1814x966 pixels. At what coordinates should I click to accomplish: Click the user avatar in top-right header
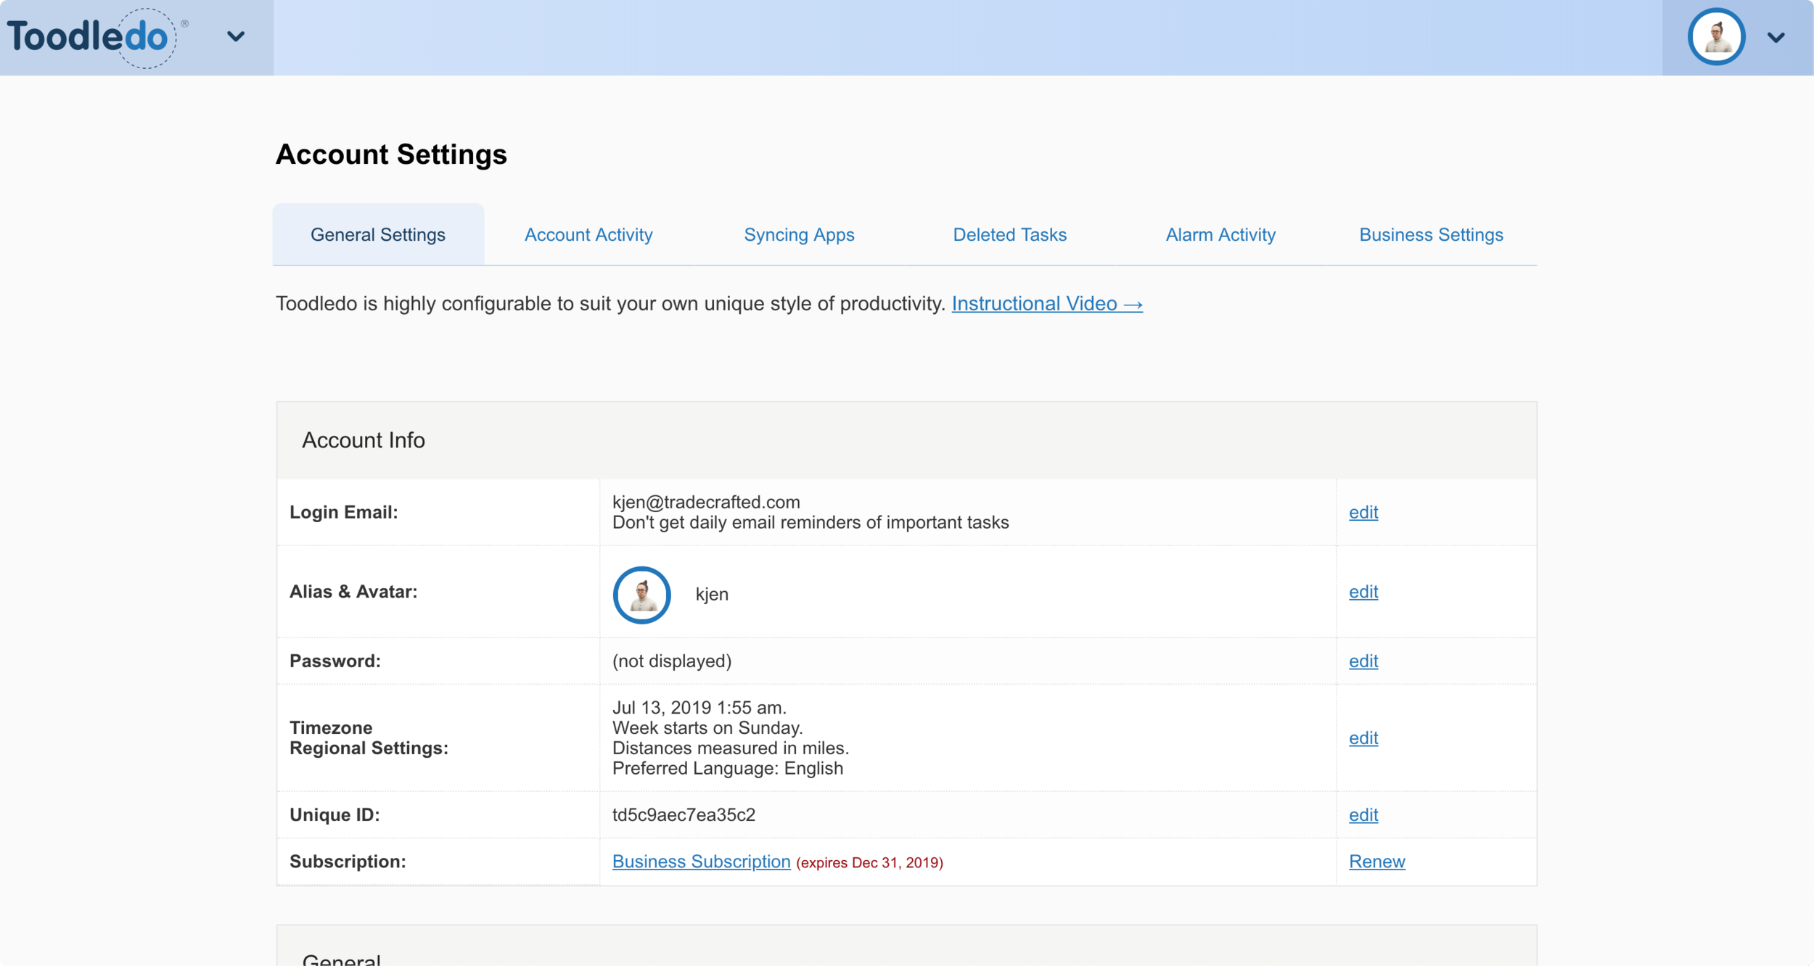click(x=1716, y=37)
